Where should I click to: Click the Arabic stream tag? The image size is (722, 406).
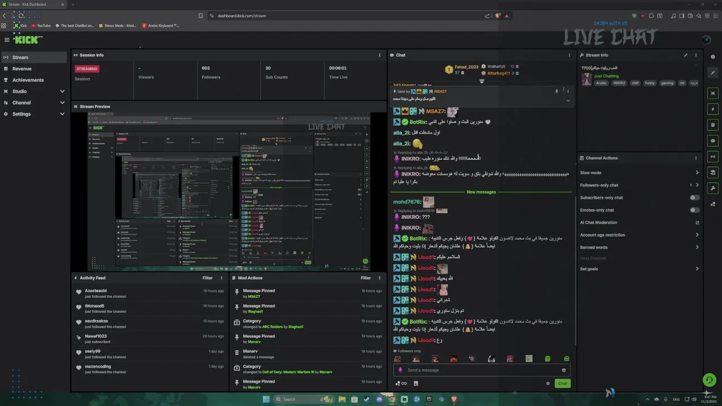(602, 83)
